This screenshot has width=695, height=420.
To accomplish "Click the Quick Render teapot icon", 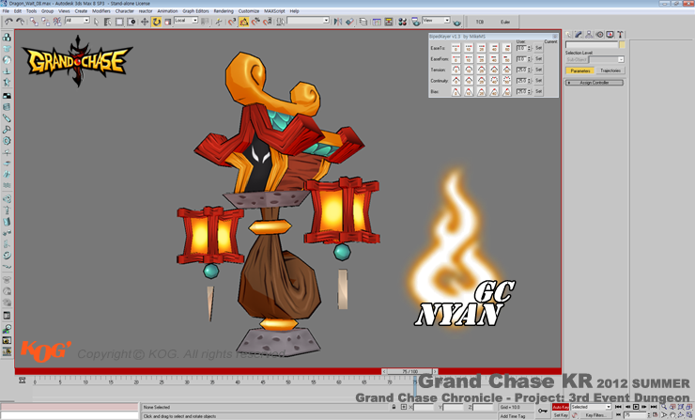I will [x=457, y=22].
